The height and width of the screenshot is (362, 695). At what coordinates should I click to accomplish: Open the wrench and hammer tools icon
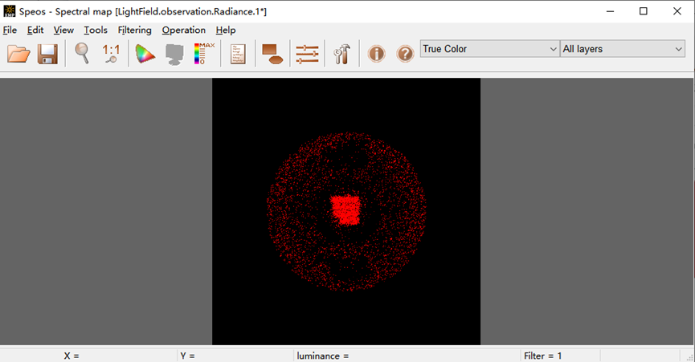point(341,54)
